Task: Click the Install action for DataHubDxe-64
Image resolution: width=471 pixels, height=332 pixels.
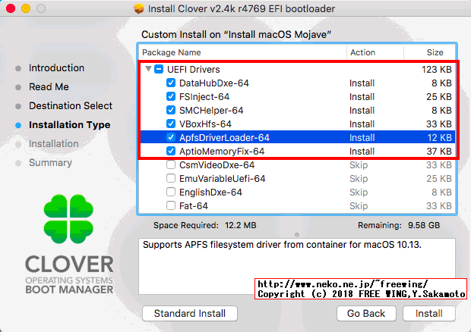Action: (x=362, y=83)
